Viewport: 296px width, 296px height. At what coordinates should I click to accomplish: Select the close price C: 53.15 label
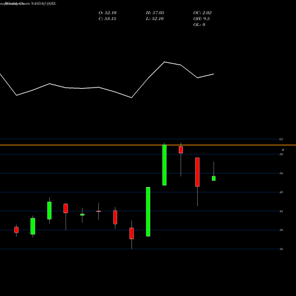[x=107, y=18]
